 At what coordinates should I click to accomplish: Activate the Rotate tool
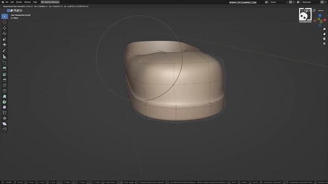click(x=5, y=34)
